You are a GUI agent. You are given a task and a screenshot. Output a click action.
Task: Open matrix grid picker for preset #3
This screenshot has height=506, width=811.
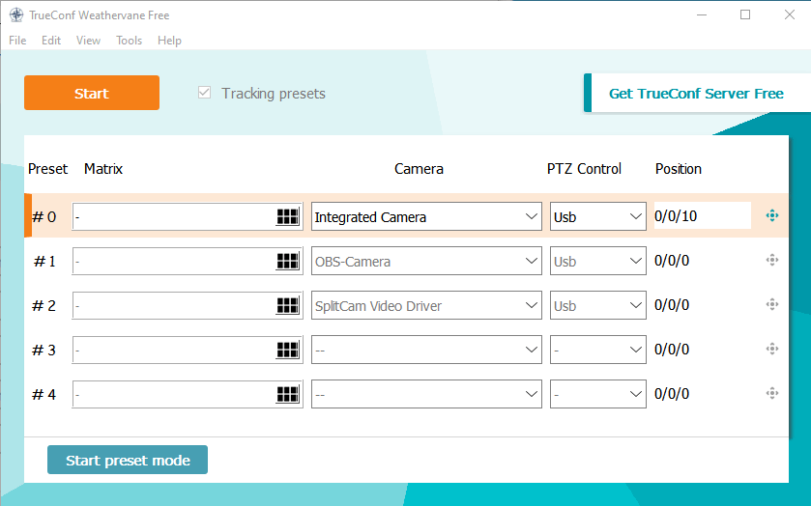[288, 350]
